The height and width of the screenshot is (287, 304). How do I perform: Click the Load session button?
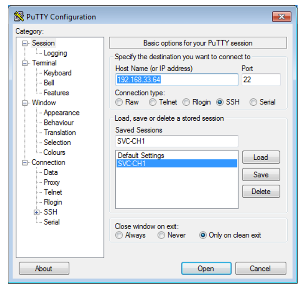pyautogui.click(x=261, y=157)
